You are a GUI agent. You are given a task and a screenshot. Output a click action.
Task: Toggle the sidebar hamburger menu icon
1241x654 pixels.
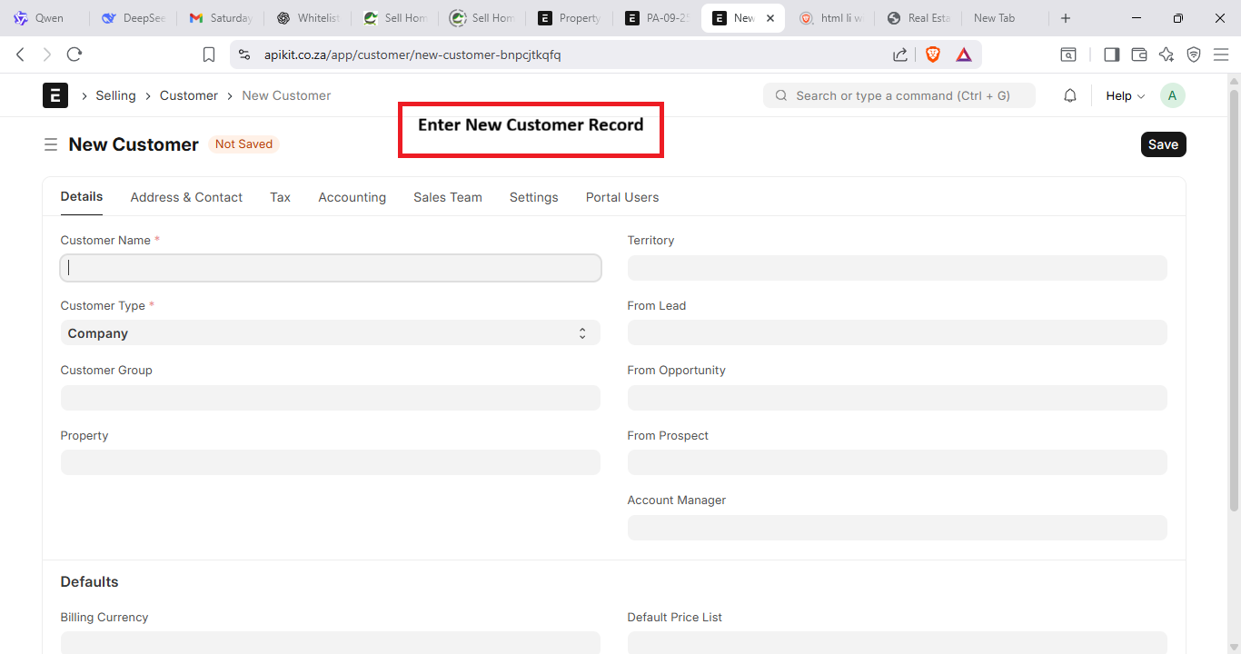tap(51, 144)
